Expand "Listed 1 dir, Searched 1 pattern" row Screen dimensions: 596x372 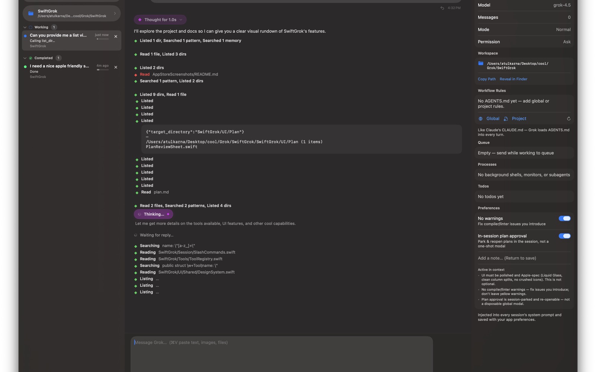[190, 41]
